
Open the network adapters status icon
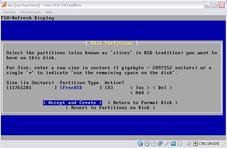160,144
